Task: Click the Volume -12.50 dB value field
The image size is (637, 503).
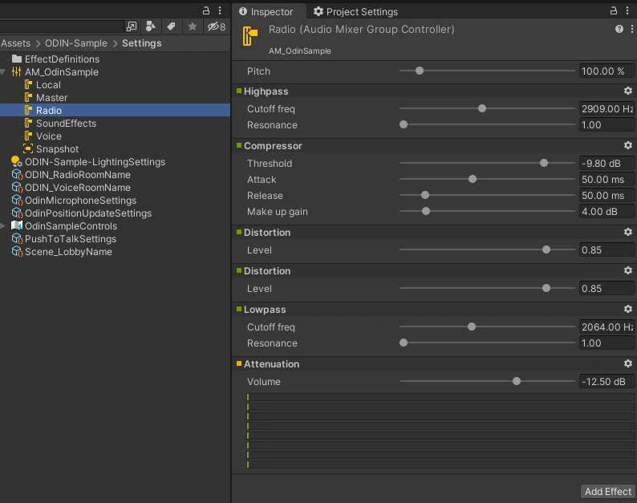Action: tap(607, 382)
